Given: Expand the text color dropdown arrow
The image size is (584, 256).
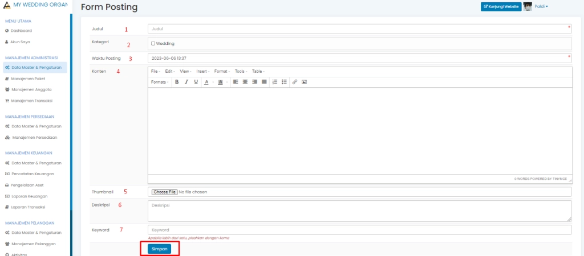Looking at the screenshot, I should pos(212,82).
